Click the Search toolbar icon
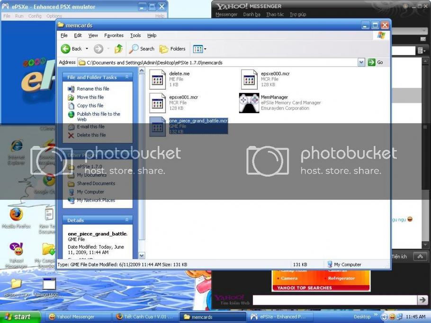This screenshot has height=323, width=431. pyautogui.click(x=143, y=49)
